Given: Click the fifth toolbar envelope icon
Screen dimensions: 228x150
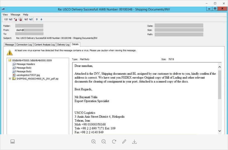Looking at the screenshot, I should point(26,19).
